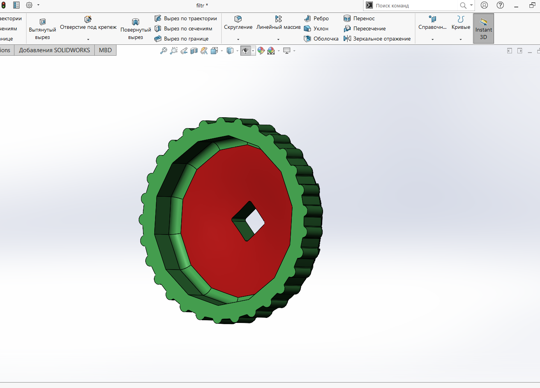540x388 pixels.
Task: Open the Отверстие под крепеж dropdown arrow
Action: pos(88,39)
